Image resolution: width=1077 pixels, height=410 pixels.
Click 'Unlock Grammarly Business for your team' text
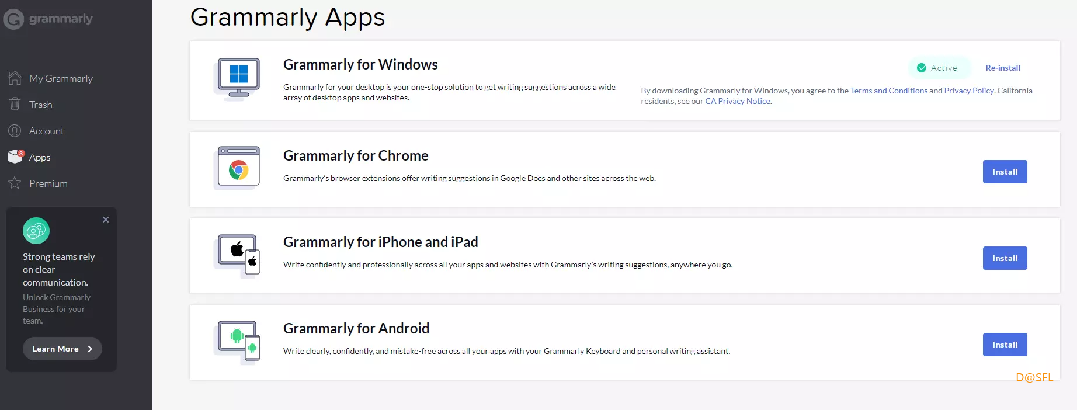pos(57,309)
